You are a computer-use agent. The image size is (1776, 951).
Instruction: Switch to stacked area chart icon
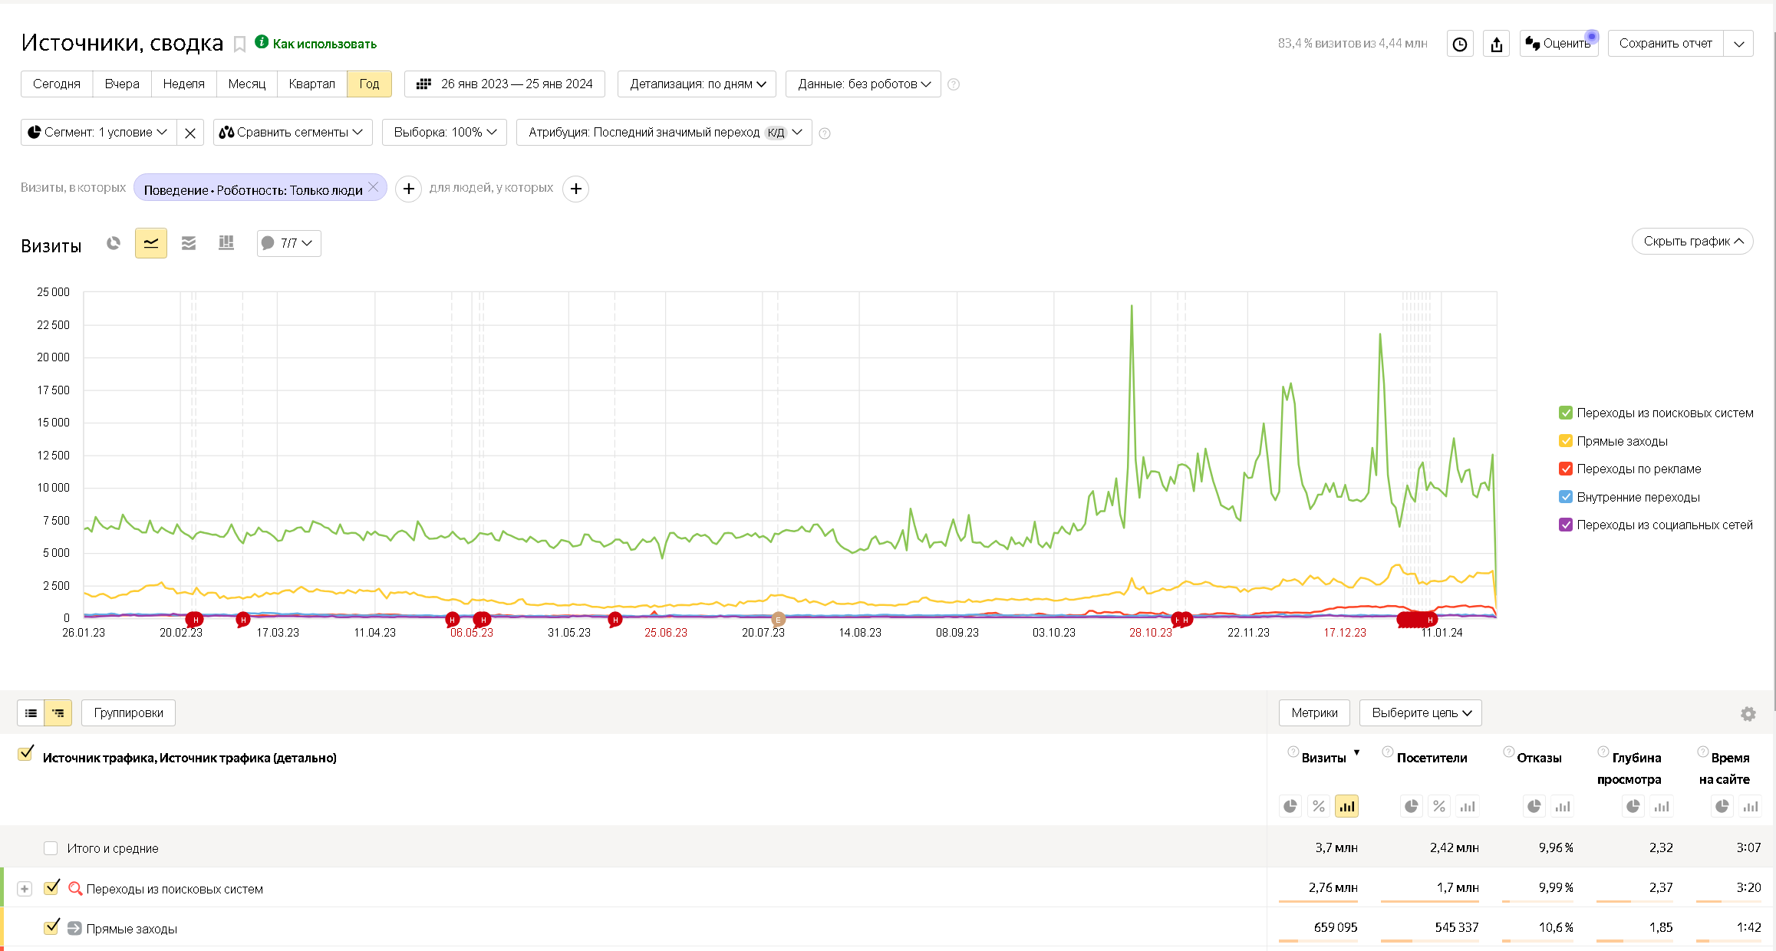tap(189, 243)
